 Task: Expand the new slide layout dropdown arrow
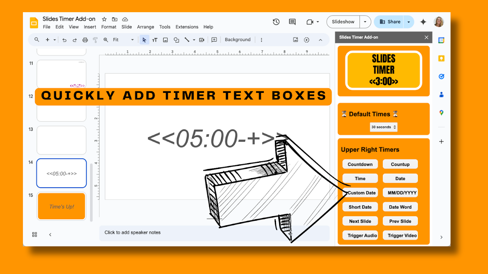pyautogui.click(x=55, y=40)
